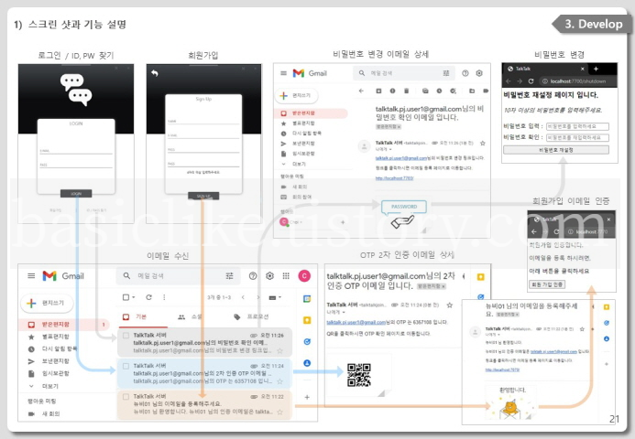Open Google Tasks from the inbox side panel
The image size is (635, 439).
(307, 341)
